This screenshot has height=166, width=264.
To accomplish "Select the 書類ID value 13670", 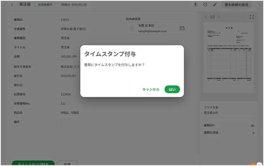I will [x=65, y=20].
